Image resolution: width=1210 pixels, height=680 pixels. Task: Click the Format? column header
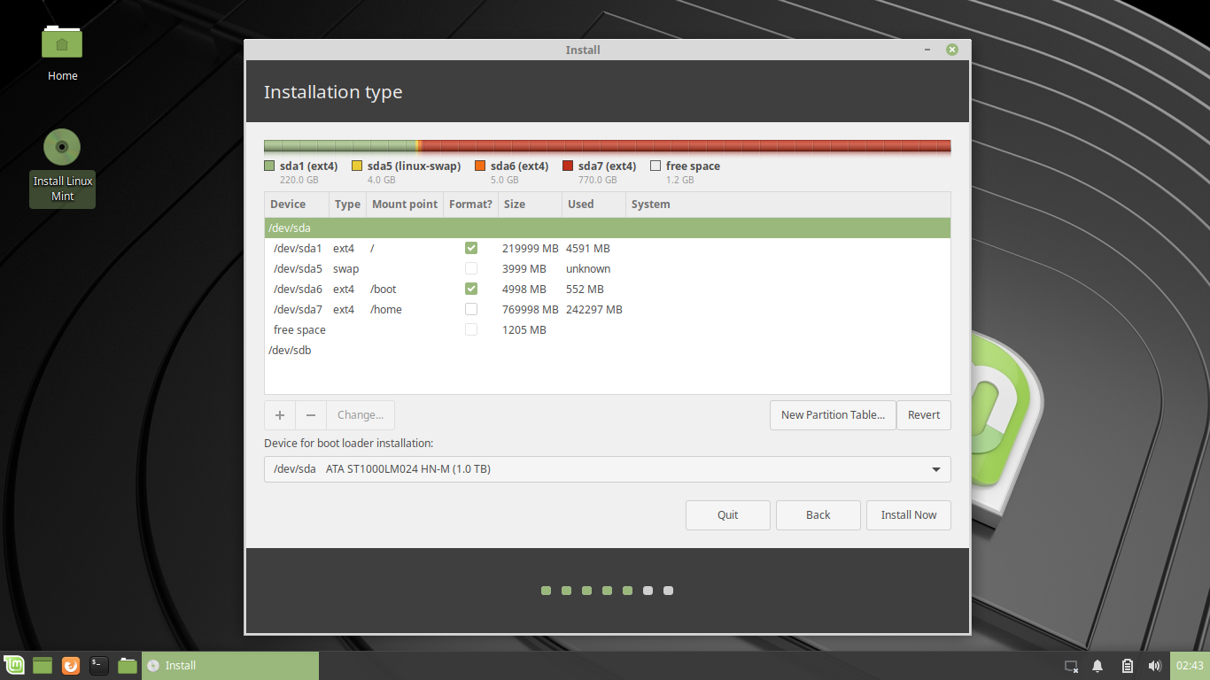click(x=470, y=205)
